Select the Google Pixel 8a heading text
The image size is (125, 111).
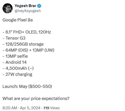point(18,20)
